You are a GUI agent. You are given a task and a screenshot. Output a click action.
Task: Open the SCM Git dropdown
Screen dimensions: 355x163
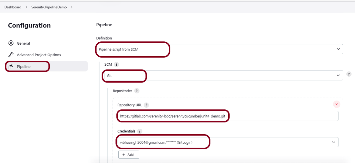click(338, 75)
